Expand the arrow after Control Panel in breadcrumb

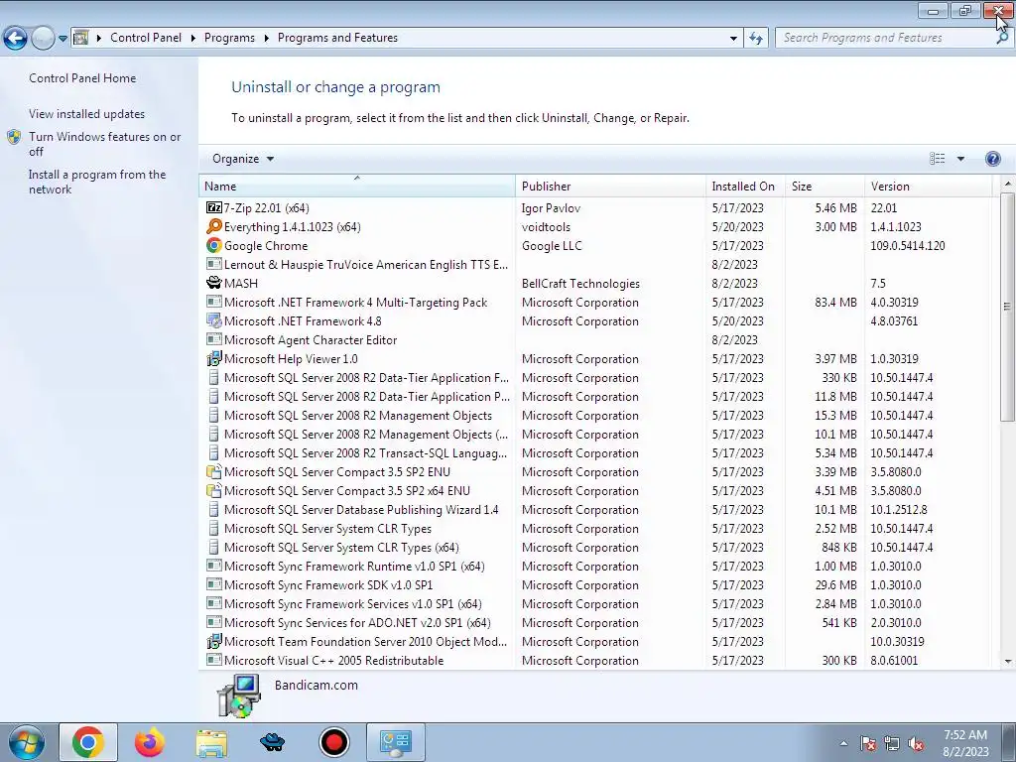193,38
